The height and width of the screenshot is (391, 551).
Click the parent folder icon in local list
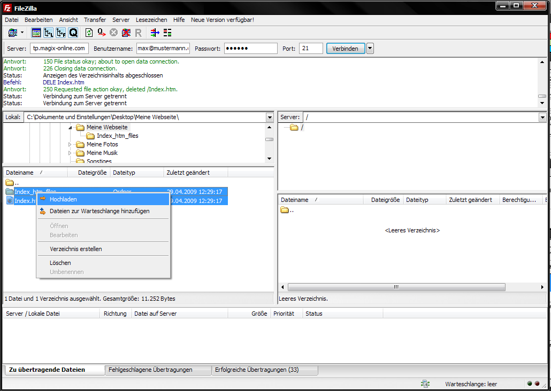10,183
